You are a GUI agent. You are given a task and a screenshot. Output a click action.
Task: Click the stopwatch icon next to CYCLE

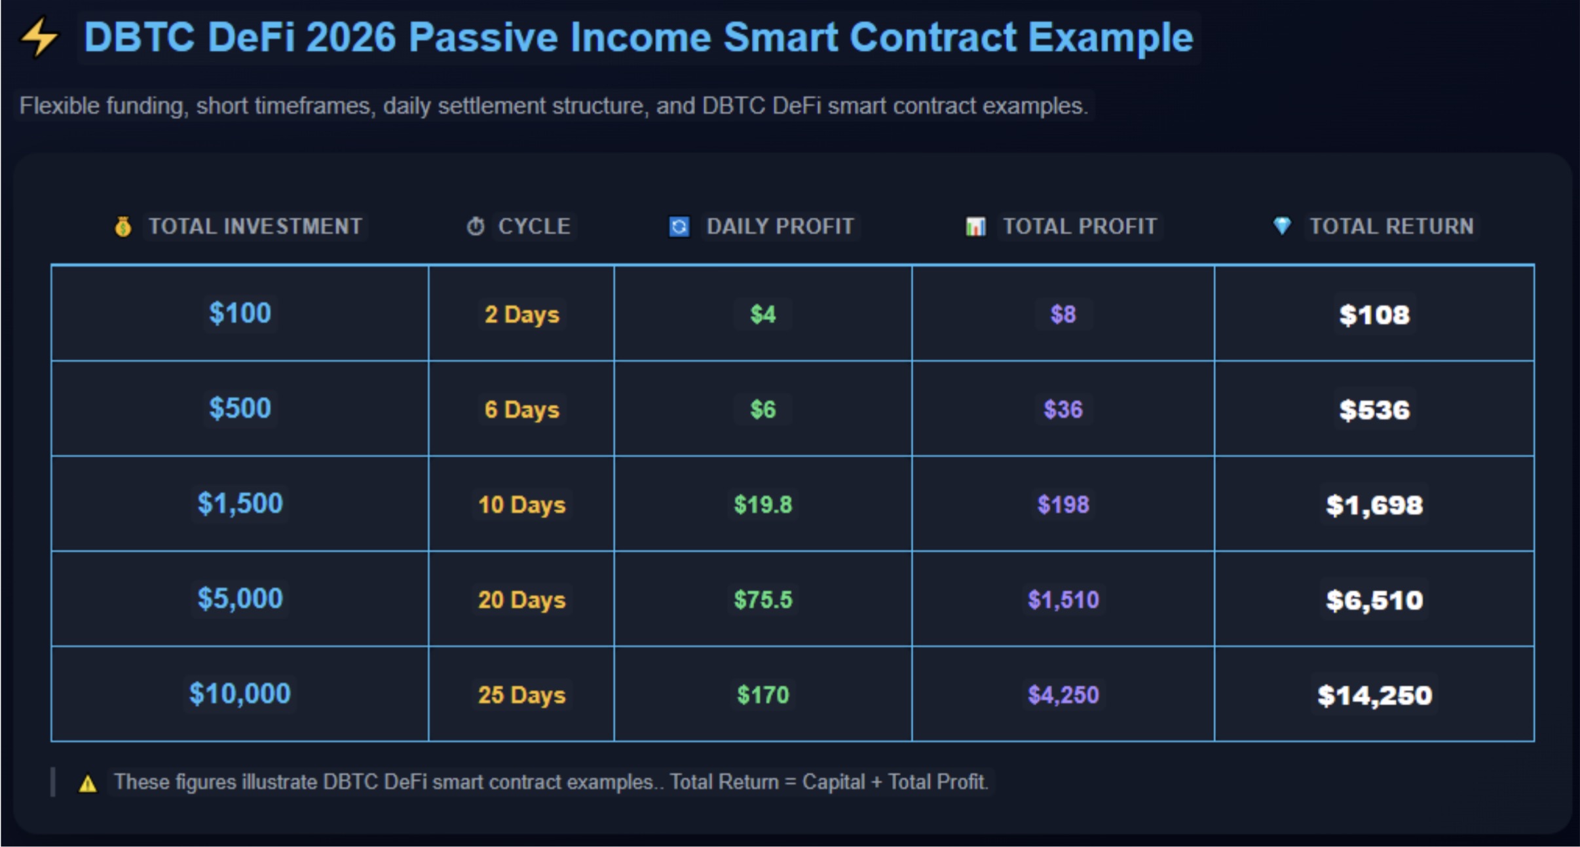(x=476, y=226)
